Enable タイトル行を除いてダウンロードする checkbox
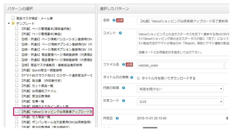Image resolution: width=233 pixels, height=132 pixels. [x=138, y=78]
